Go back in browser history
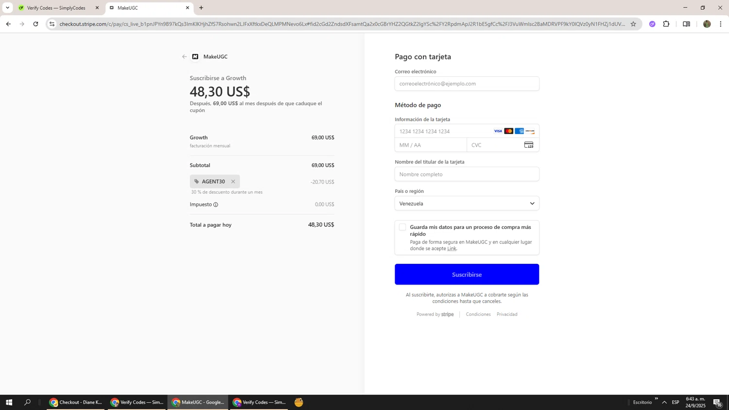 [8, 24]
